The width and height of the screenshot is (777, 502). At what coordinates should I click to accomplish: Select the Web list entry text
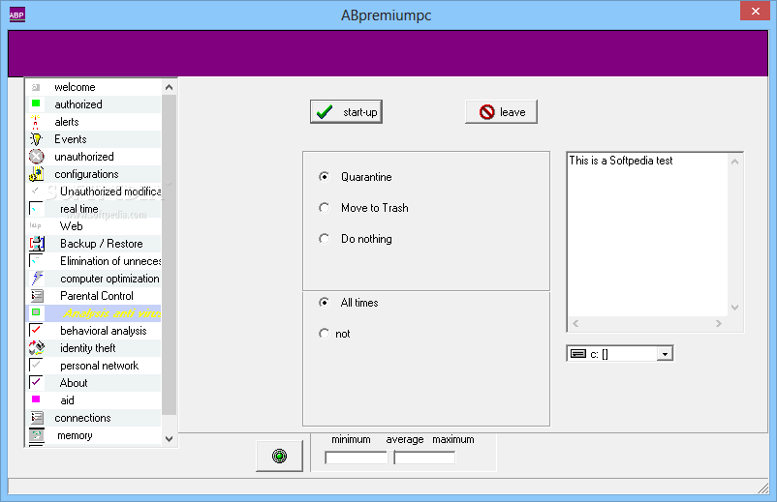pos(72,226)
